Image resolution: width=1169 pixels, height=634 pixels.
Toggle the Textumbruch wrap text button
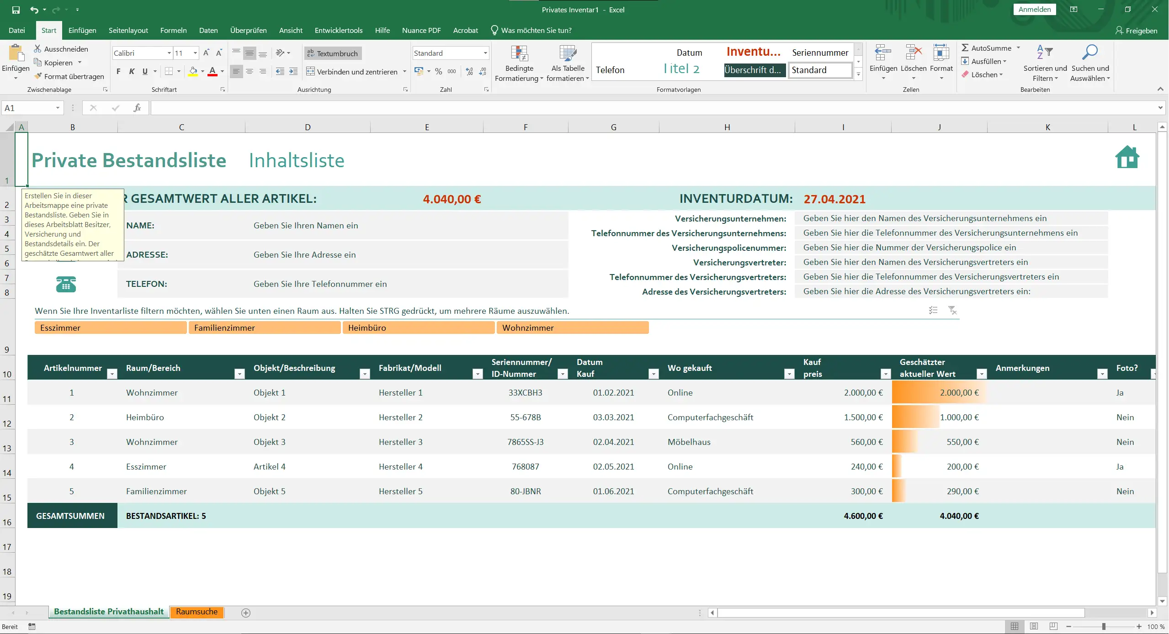tap(333, 53)
